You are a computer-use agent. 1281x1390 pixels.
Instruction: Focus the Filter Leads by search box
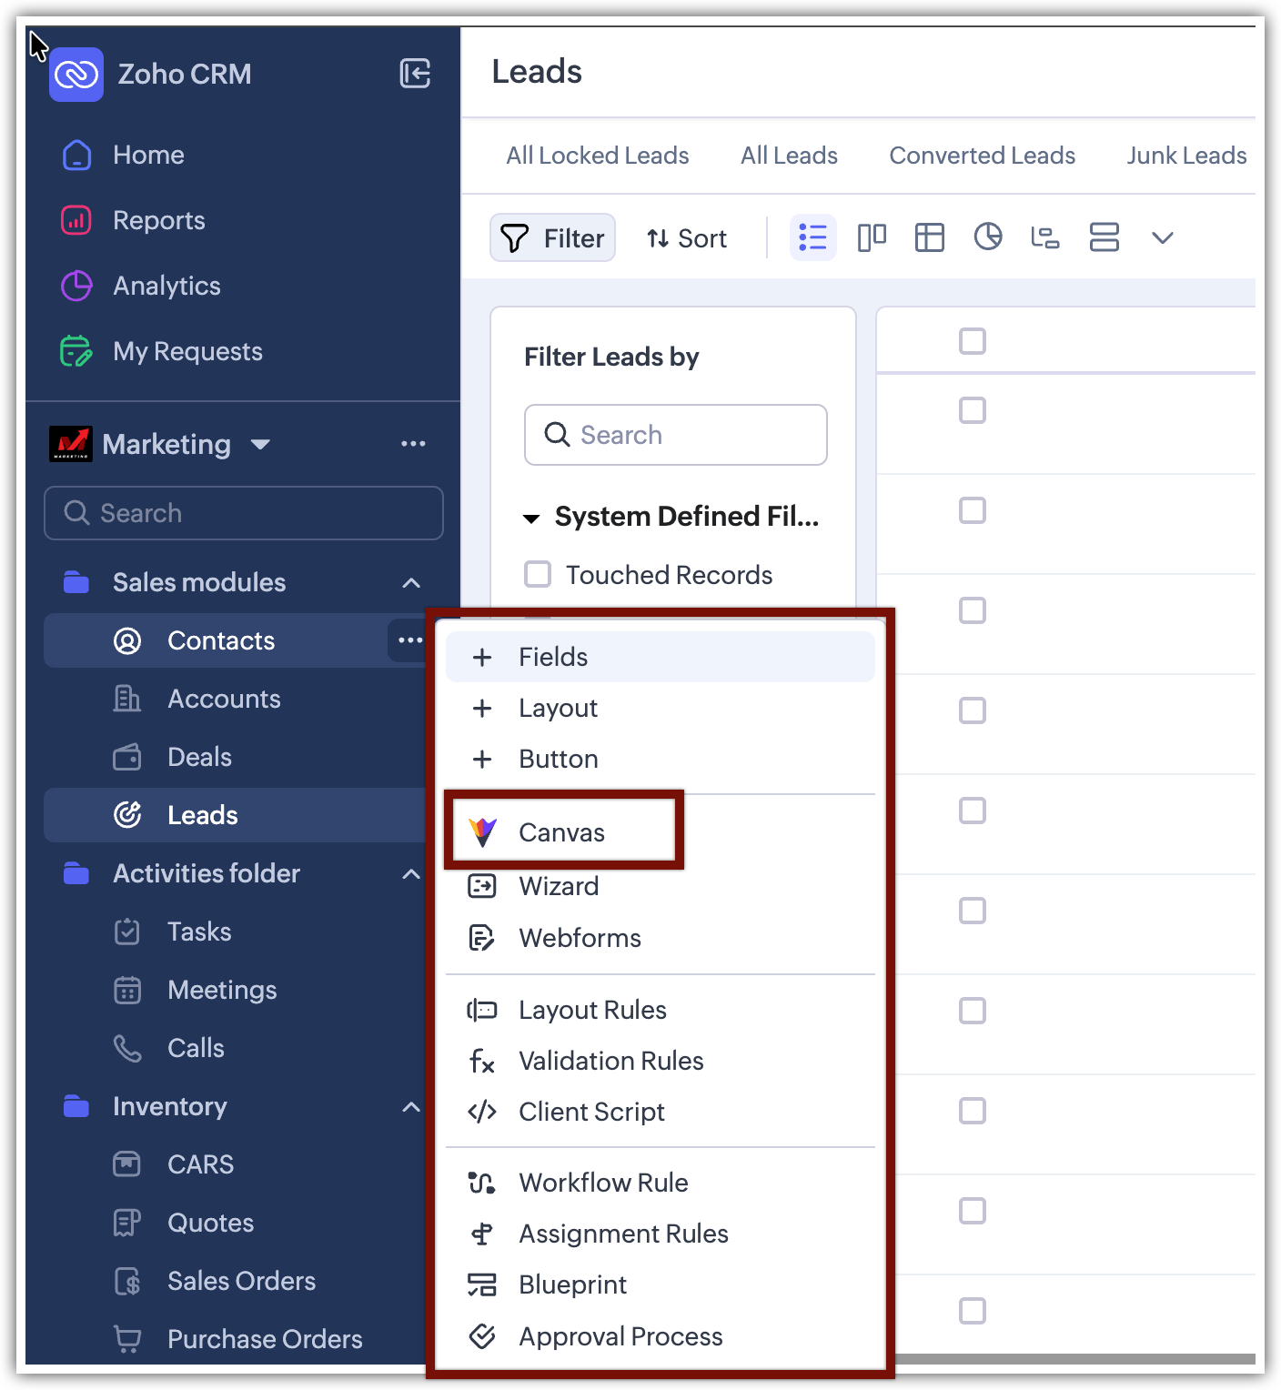(676, 435)
